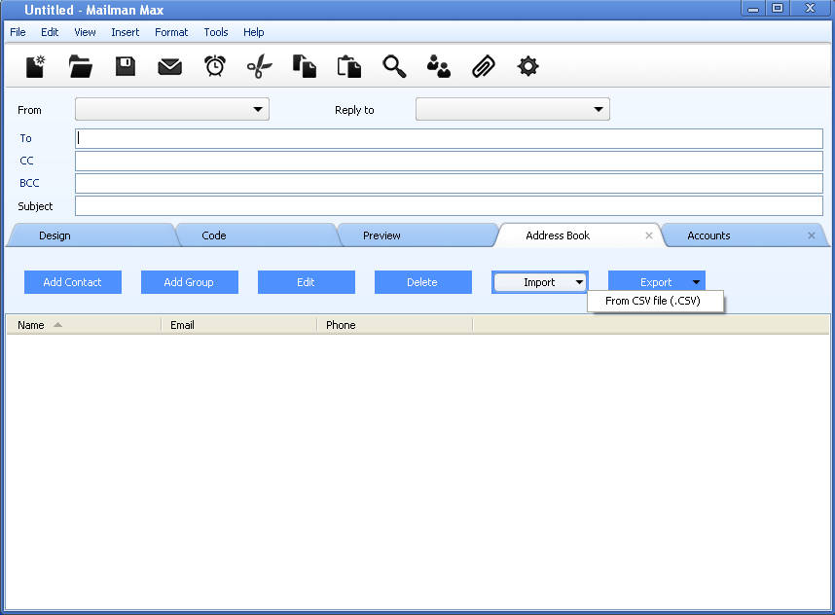
Task: Open the Export dropdown arrow
Action: [x=696, y=282]
